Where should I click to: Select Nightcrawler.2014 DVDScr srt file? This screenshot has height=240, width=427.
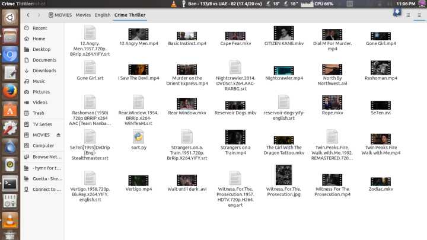point(235,76)
